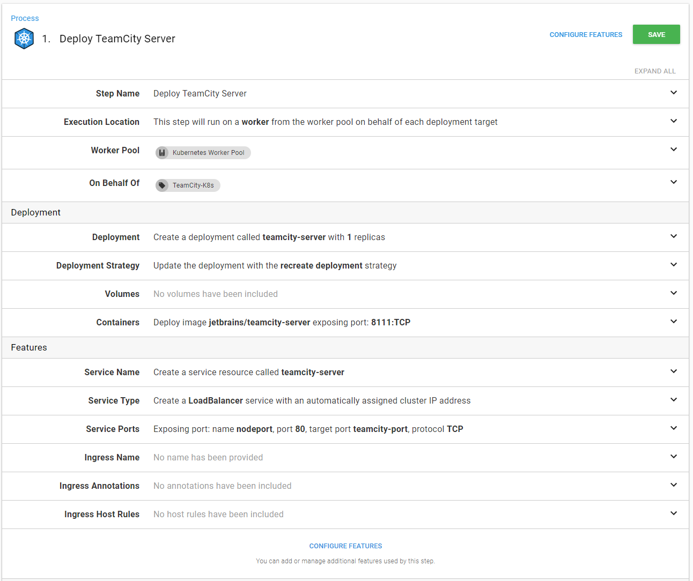Click the green Save button
The image size is (693, 581).
point(656,34)
